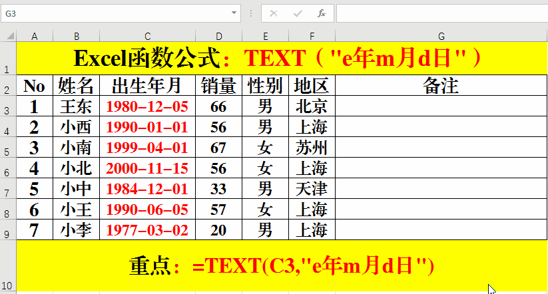This screenshot has height=294, width=548.
Task: Click into the formula bar input area
Action: pos(441,13)
